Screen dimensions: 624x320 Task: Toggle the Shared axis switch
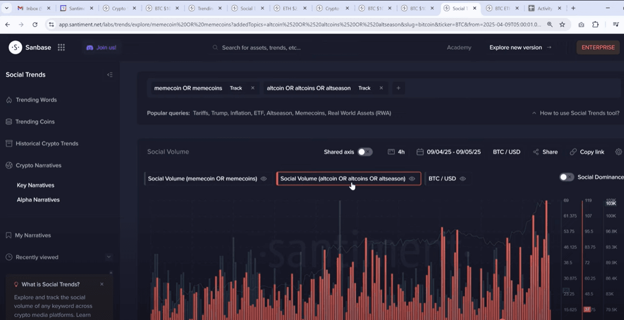pos(364,152)
